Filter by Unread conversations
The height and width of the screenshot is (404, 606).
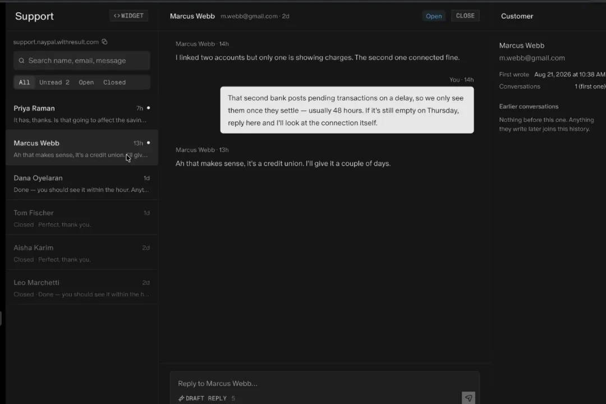click(54, 82)
